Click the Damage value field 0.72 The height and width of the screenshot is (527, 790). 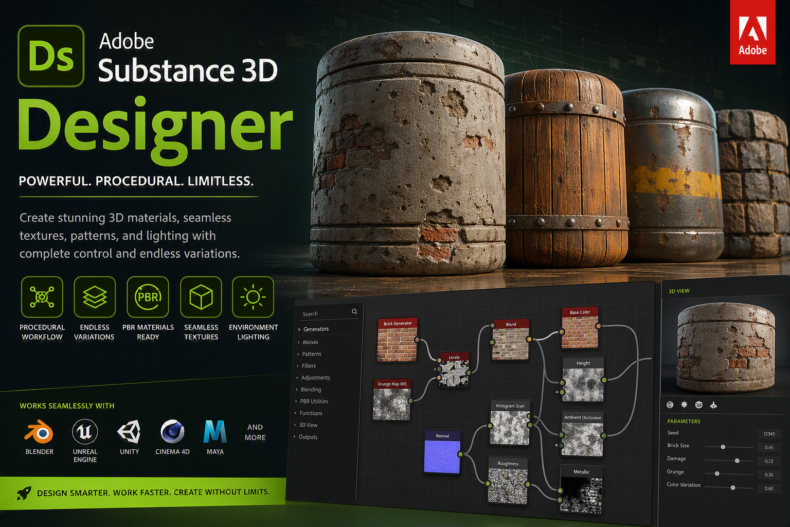tap(769, 461)
